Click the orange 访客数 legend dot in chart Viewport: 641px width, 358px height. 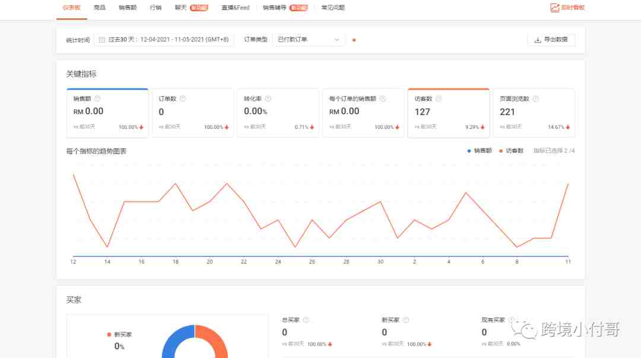click(x=501, y=151)
